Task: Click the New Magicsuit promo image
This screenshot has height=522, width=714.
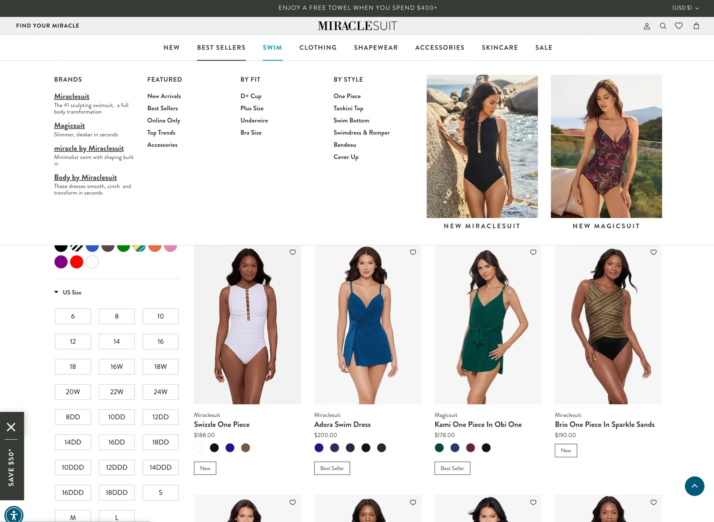Action: coord(606,146)
